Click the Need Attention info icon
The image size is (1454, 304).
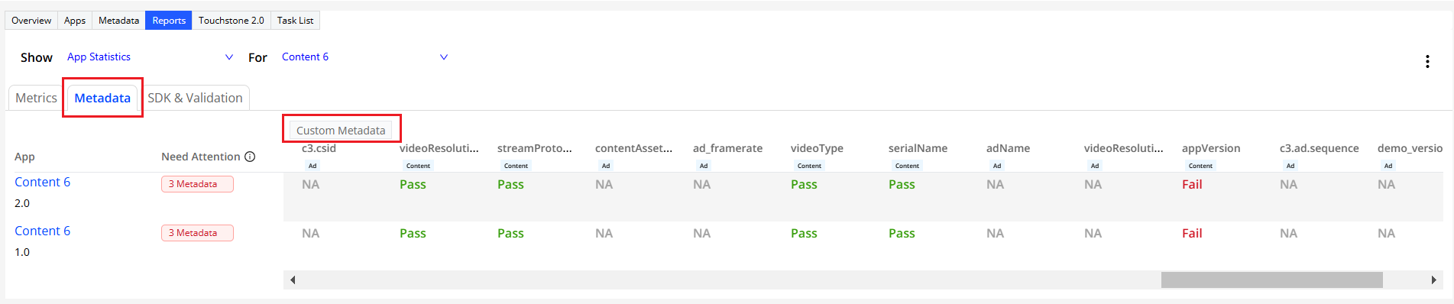coord(249,157)
